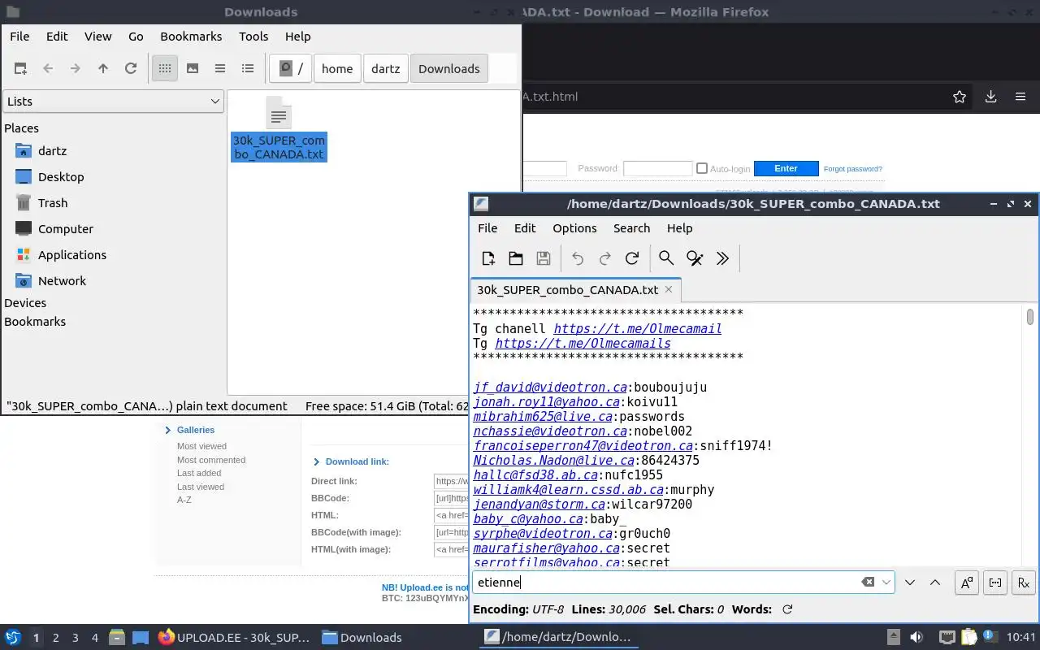1040x650 pixels.
Task: Open search history dropdown arrow
Action: click(886, 583)
